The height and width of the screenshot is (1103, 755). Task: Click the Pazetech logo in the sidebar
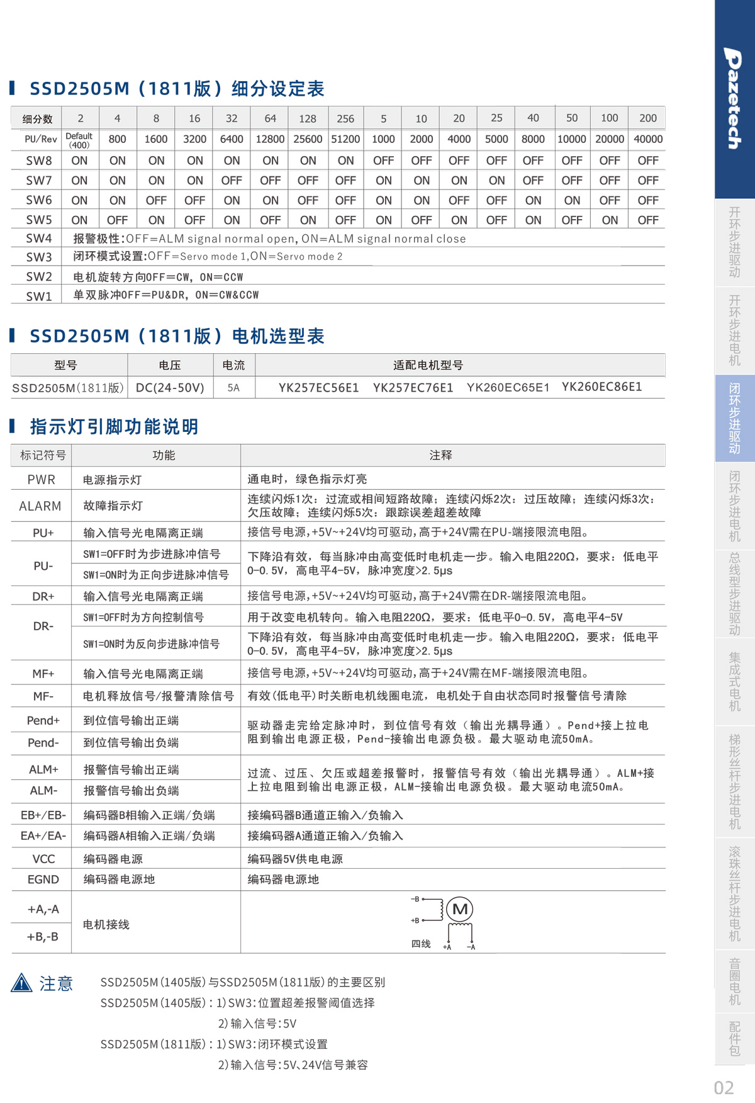coord(734,98)
